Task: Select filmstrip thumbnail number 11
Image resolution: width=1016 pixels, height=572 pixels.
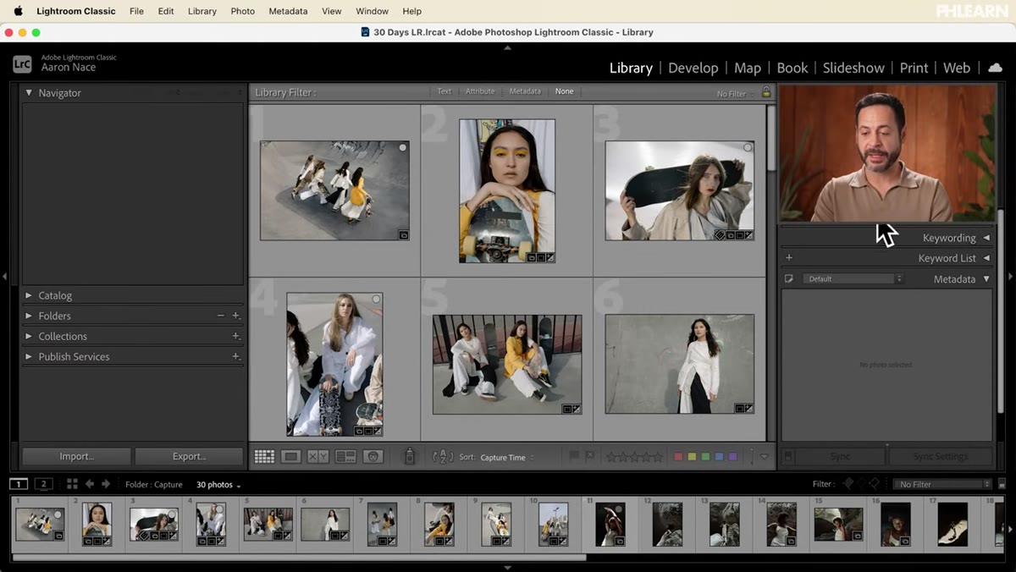Action: pos(610,524)
